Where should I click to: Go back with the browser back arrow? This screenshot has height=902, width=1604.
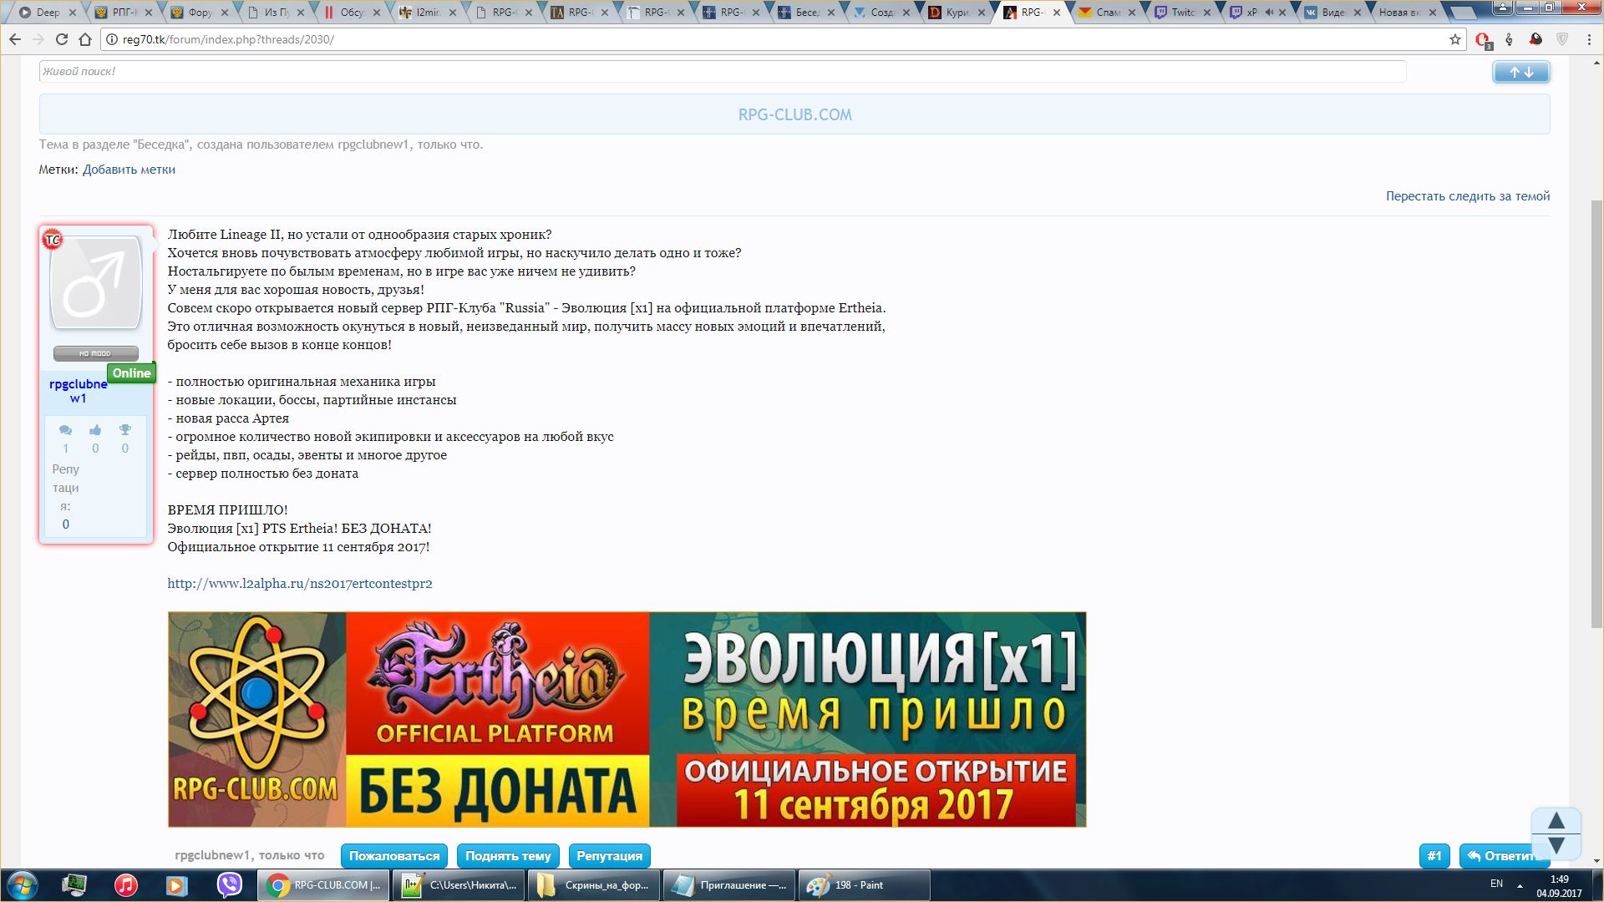tap(15, 39)
